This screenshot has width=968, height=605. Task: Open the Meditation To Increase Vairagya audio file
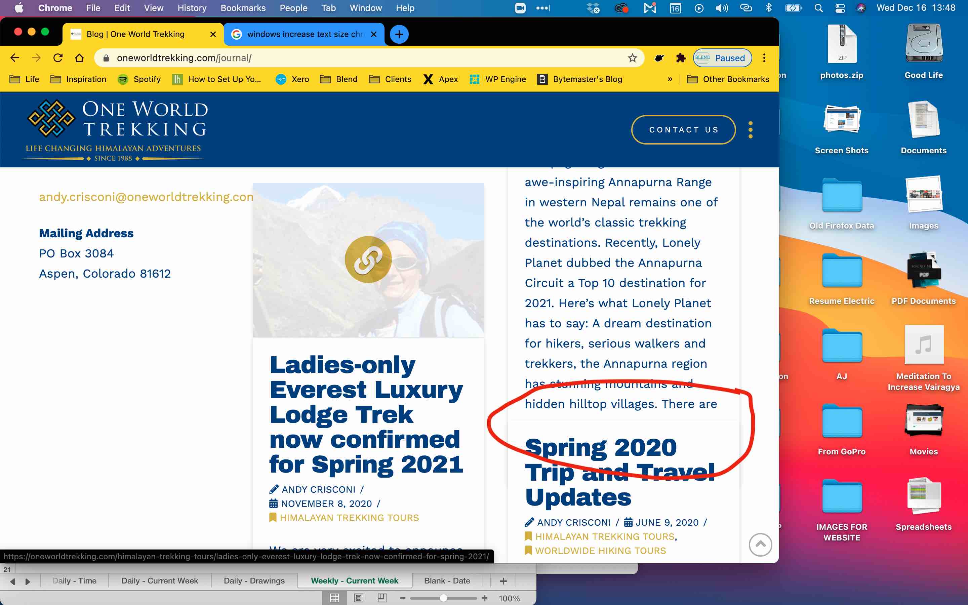click(x=924, y=358)
